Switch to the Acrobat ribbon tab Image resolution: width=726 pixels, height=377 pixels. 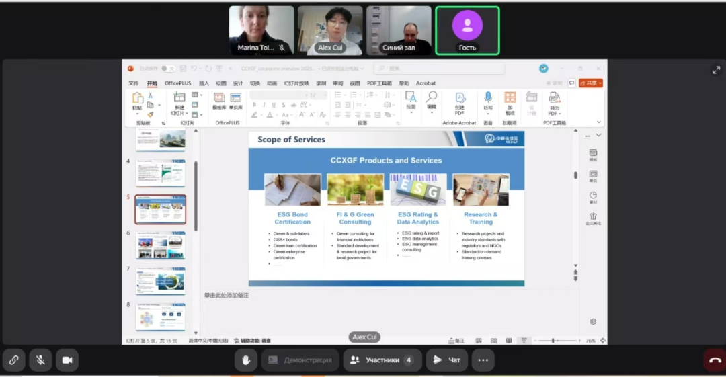point(426,83)
